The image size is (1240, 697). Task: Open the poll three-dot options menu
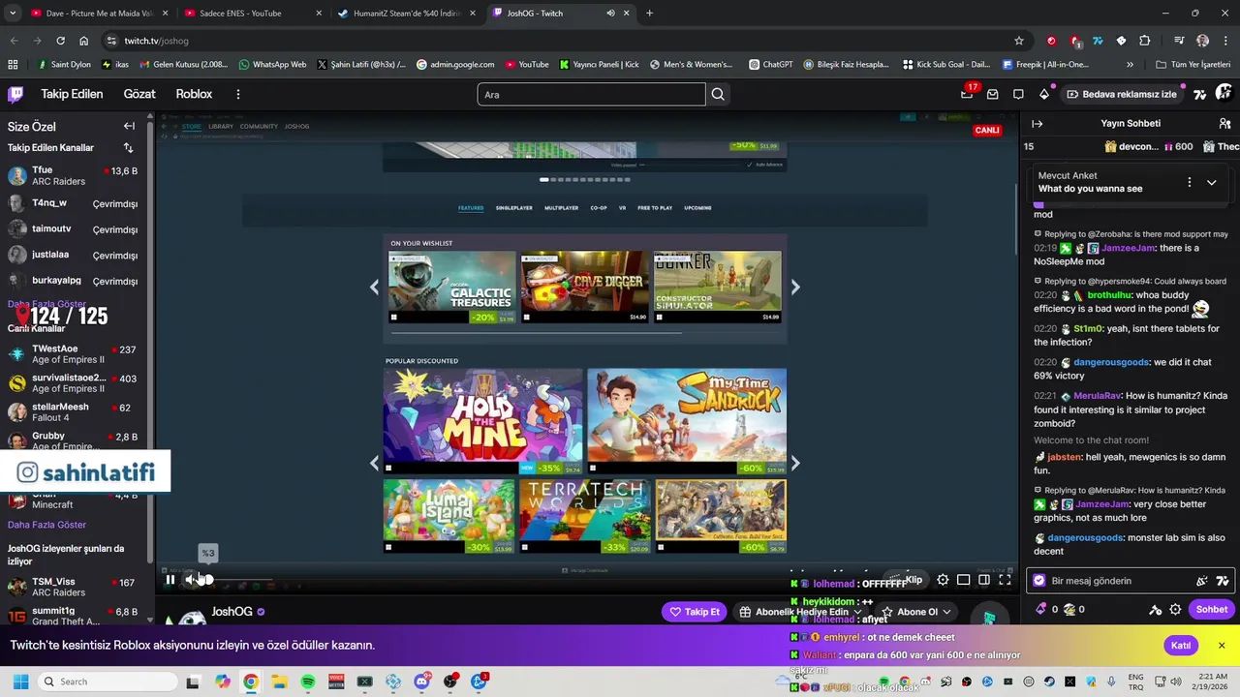click(1189, 182)
